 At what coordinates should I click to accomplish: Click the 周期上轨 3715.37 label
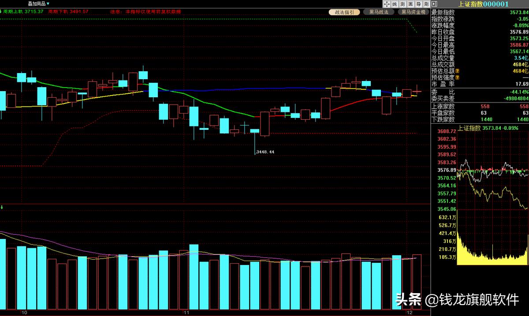tap(23, 11)
